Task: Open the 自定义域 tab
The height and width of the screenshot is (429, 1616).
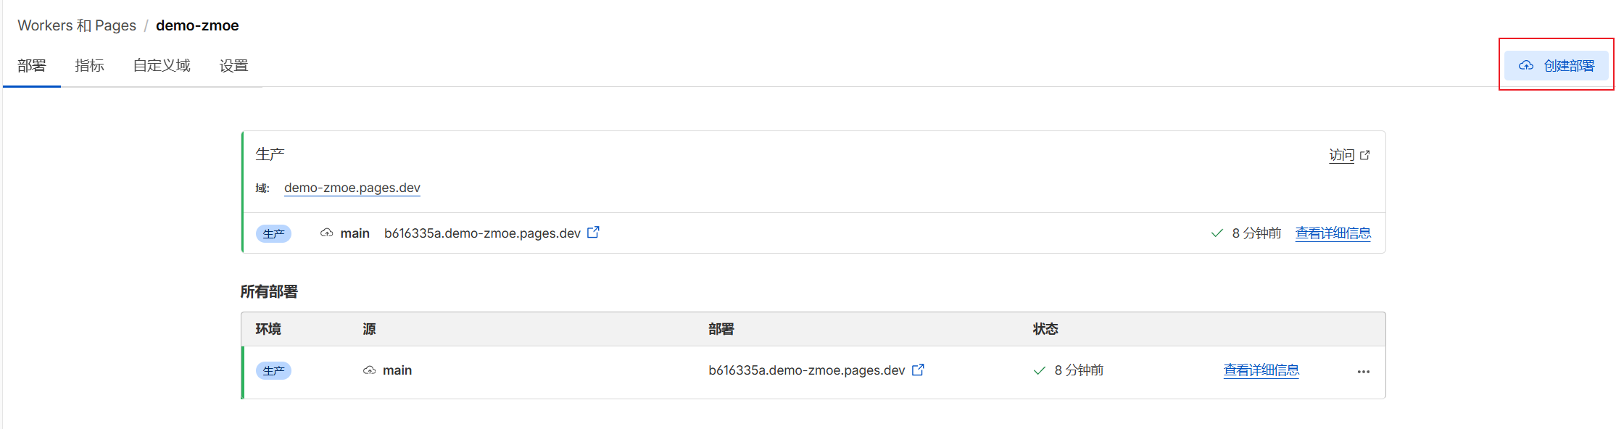Action: click(x=162, y=66)
